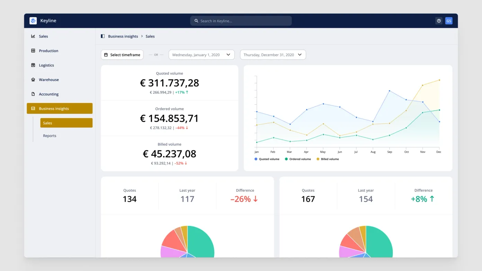Image resolution: width=482 pixels, height=271 pixels.
Task: Click the calendar icon in Select timeframe
Action: tap(106, 55)
